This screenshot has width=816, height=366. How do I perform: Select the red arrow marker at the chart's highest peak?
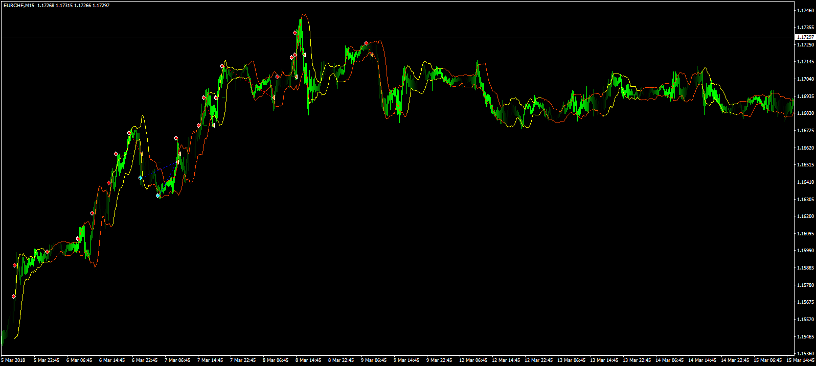coord(295,33)
